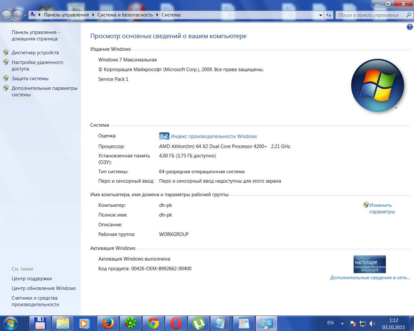The height and width of the screenshot is (331, 414).
Task: Open Счетчики и средства производительности
Action: click(x=35, y=301)
